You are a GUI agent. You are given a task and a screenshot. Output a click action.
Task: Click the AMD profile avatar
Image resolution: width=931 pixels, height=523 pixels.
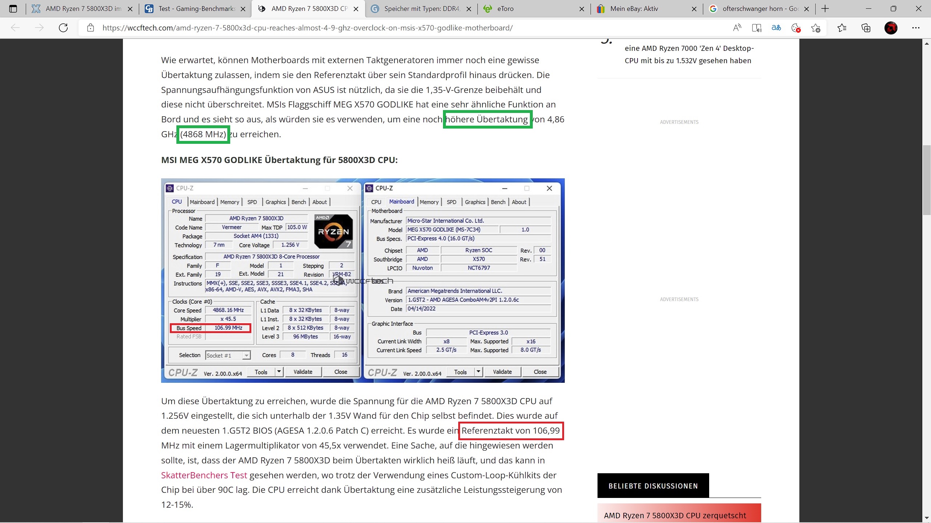(891, 28)
